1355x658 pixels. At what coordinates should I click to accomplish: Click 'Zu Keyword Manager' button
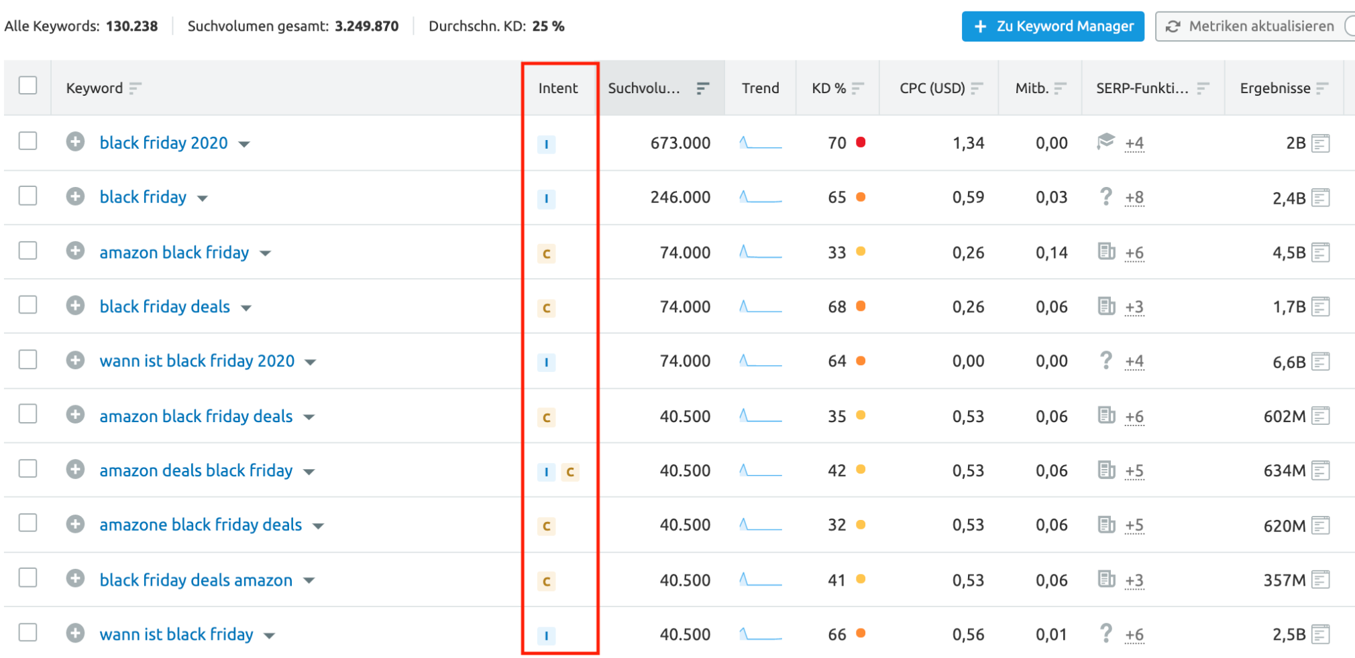point(1053,26)
